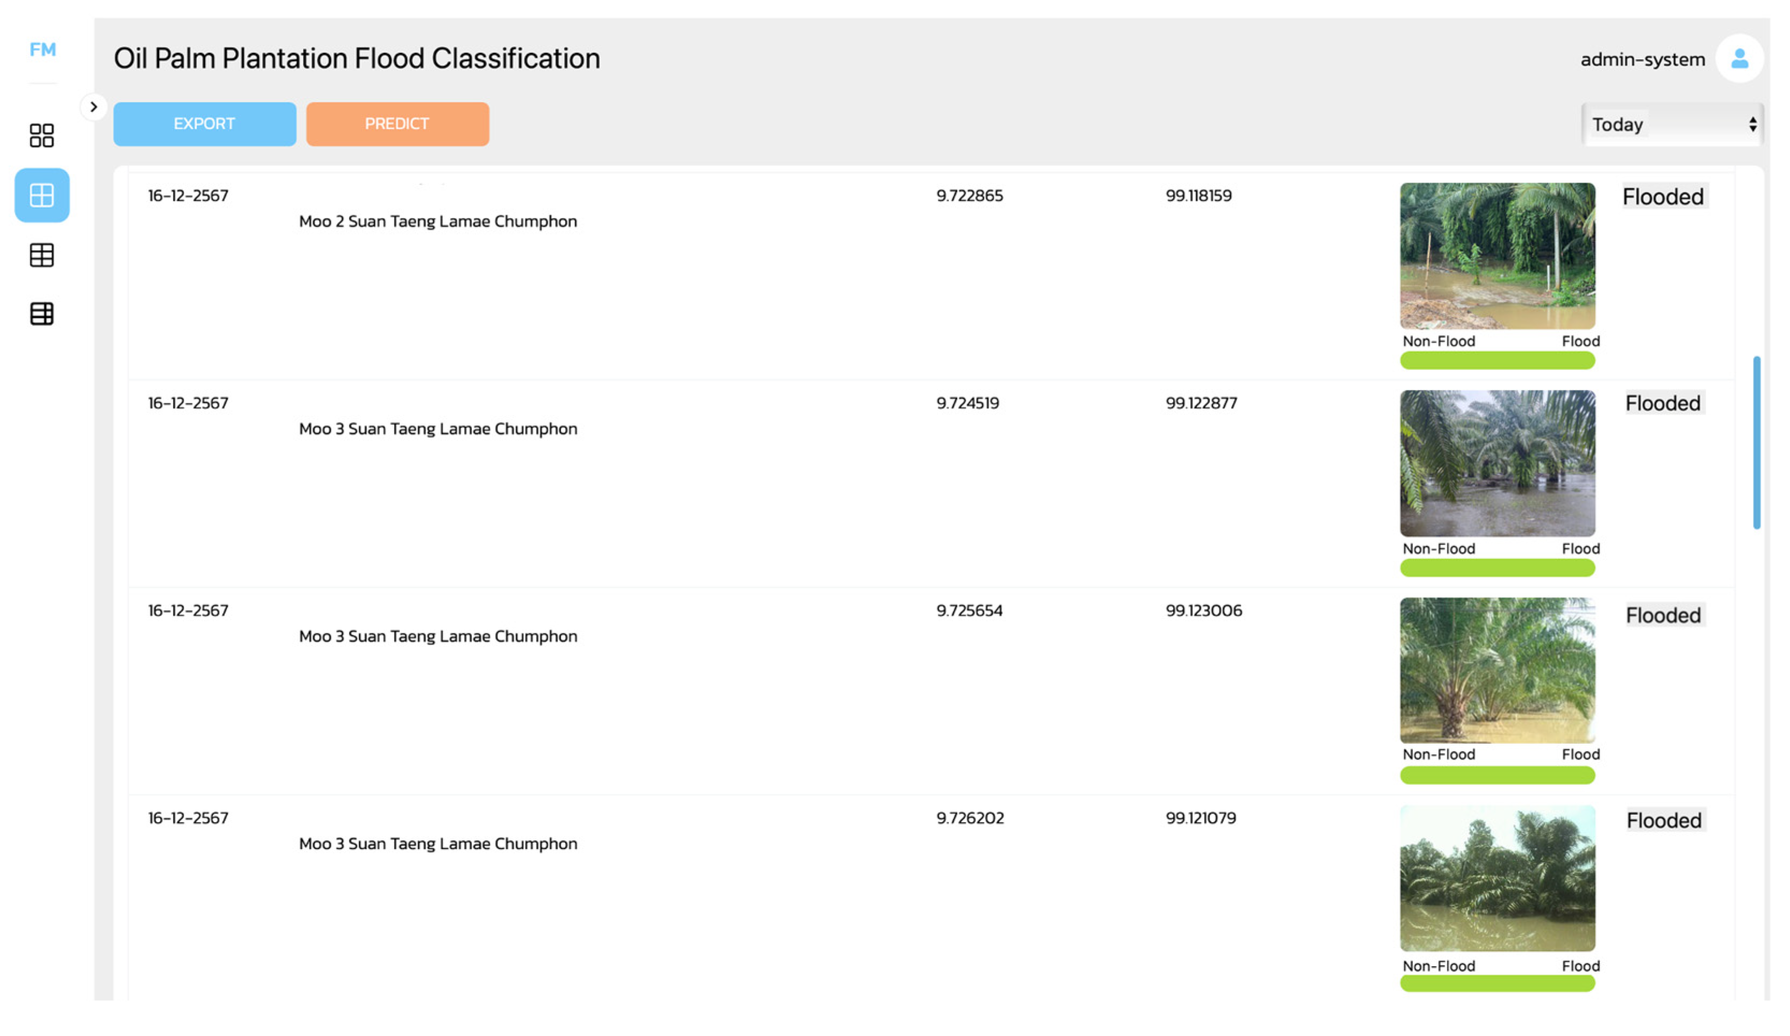The image size is (1790, 1036).
Task: Open the table grid sidebar icon
Action: 42,255
